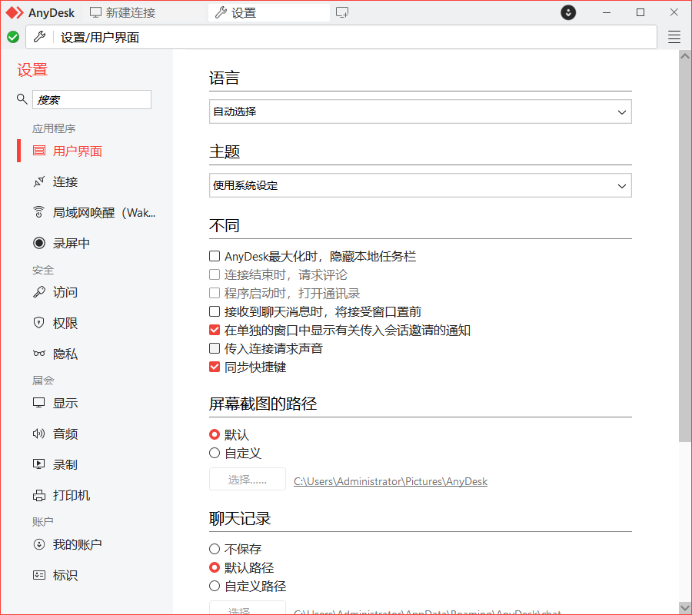
Task: Click the 录制 playback screen icon
Action: pyautogui.click(x=39, y=464)
